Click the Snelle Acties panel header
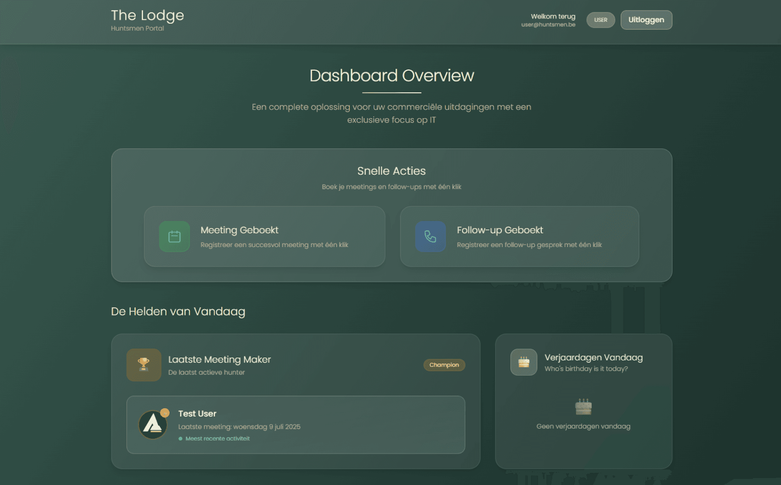 (x=391, y=171)
